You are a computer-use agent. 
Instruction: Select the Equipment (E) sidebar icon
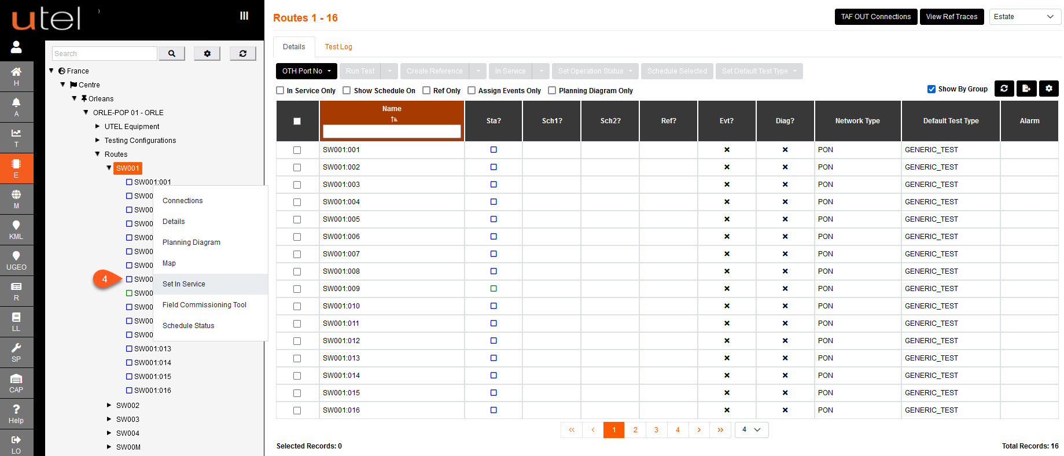16,168
